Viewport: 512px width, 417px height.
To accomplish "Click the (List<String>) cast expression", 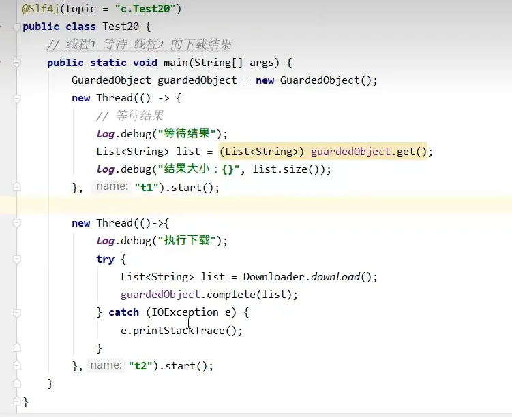I will point(262,152).
